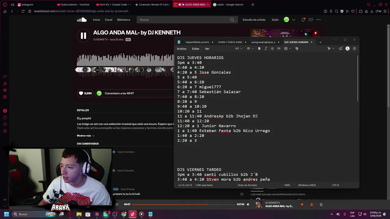Viewport: 390px width, 219px height.
Task: Open the H1 heading dropdown
Action: [x=239, y=49]
